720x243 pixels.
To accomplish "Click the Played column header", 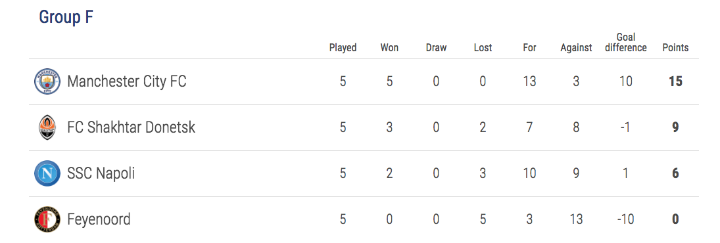I will pyautogui.click(x=343, y=48).
